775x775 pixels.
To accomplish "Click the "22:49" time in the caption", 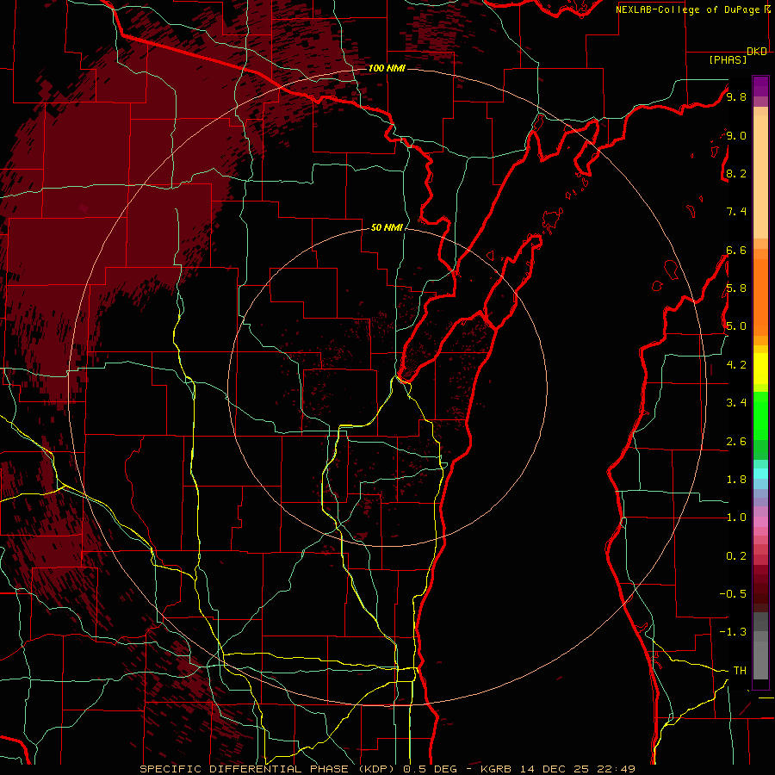I will coord(616,769).
